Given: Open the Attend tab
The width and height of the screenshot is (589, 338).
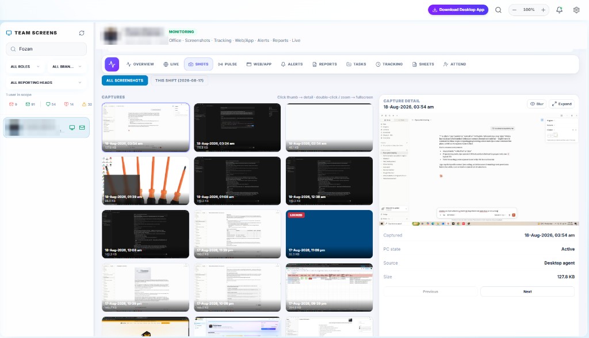Looking at the screenshot, I should (x=454, y=64).
